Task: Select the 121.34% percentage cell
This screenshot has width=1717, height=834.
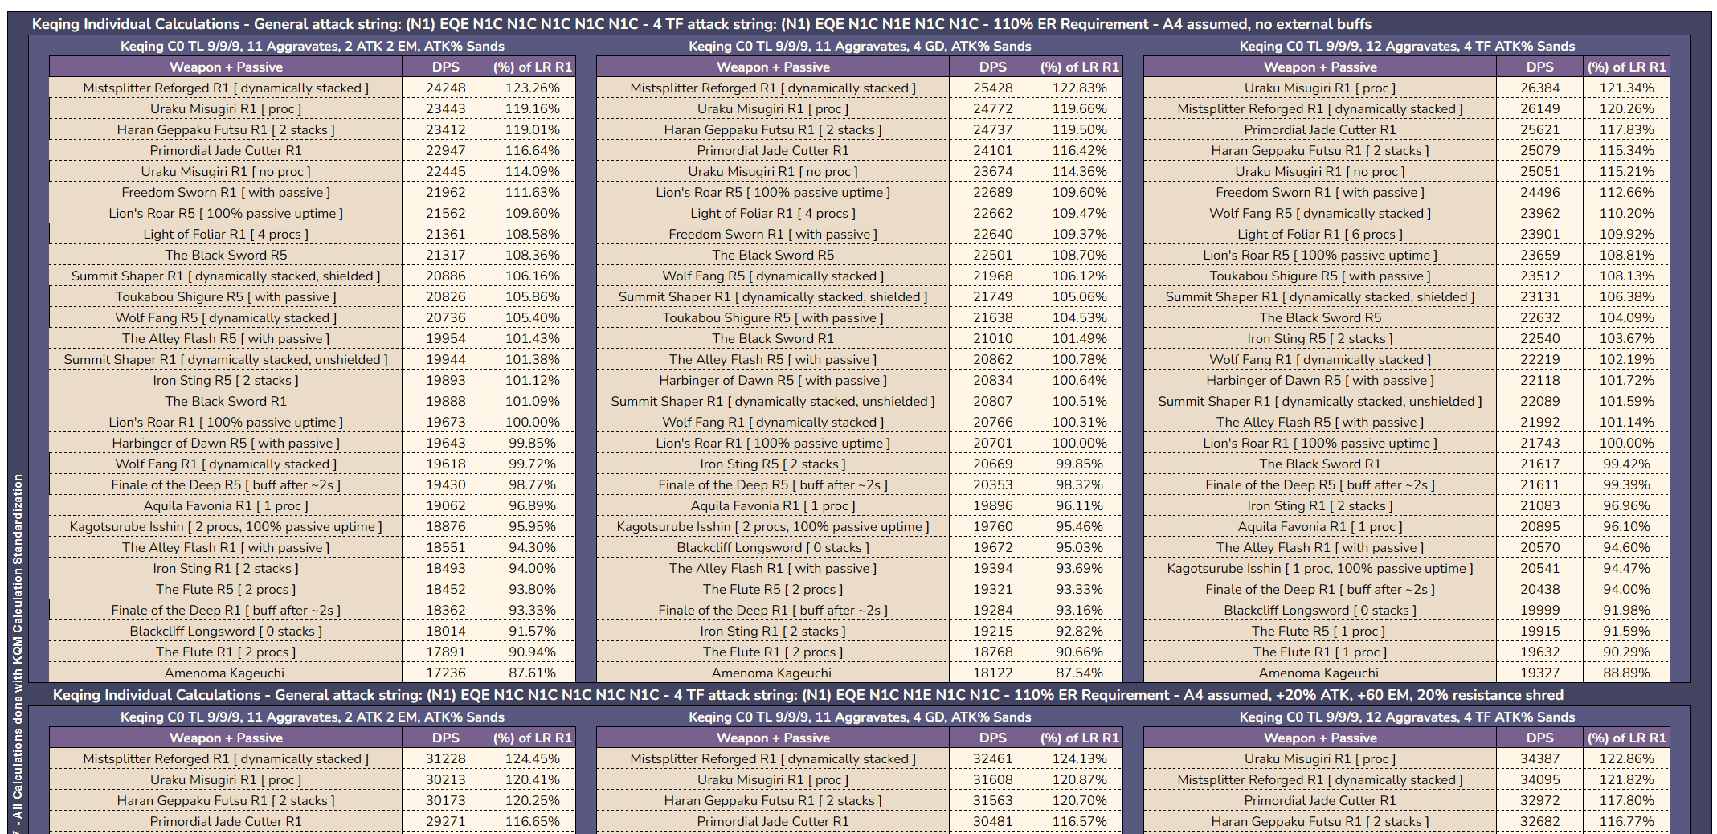Action: pyautogui.click(x=1626, y=88)
